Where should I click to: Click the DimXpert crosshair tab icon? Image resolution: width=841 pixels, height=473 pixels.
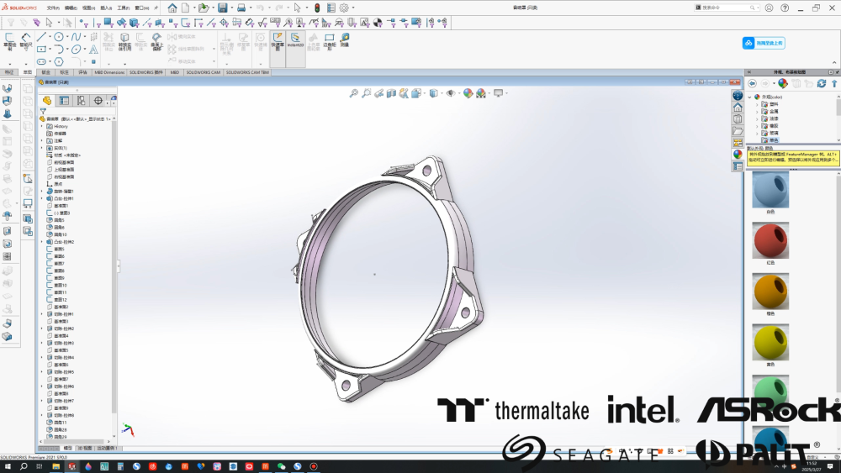98,100
